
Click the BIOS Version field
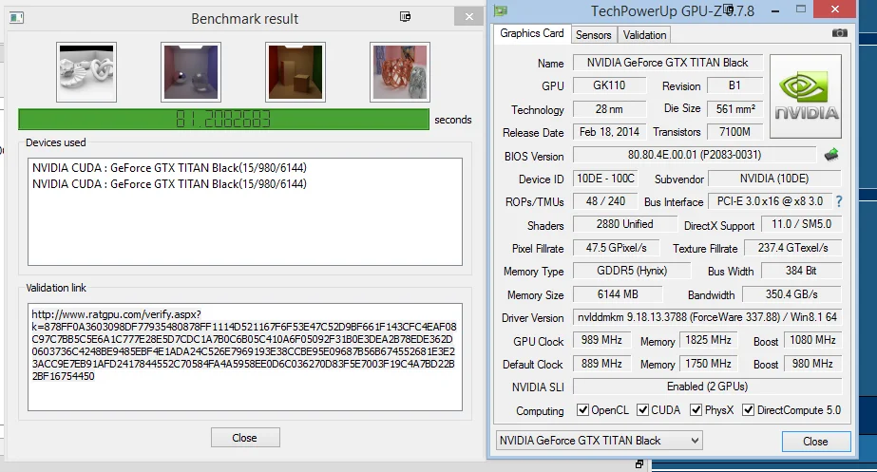pyautogui.click(x=695, y=155)
